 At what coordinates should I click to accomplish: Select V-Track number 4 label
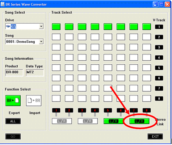pos(159,58)
